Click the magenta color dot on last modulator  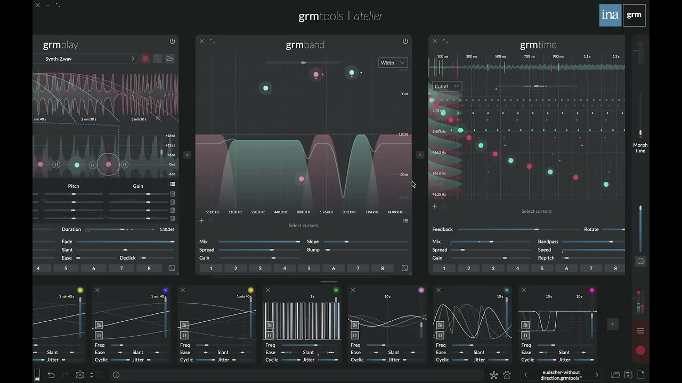(592, 290)
